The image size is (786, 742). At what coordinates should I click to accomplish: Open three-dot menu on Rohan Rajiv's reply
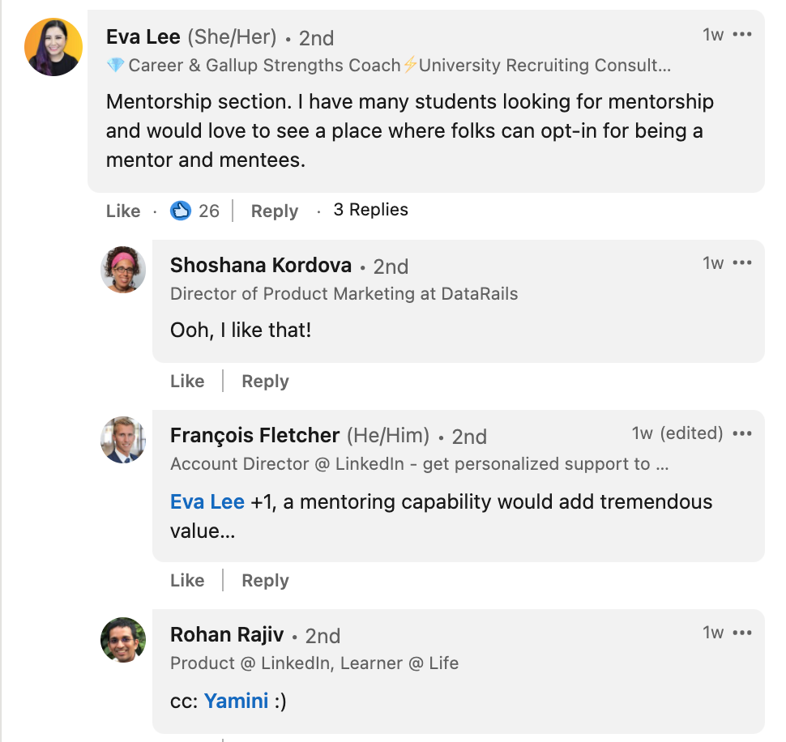(742, 633)
